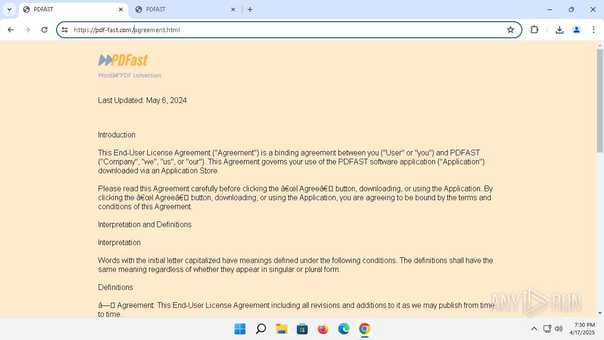Show hidden tray icons chevron
Viewport: 604px width, 340px height.
534,329
